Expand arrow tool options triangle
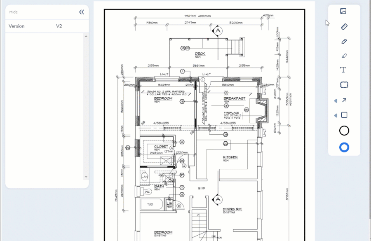Screen dimensions: 371x241 [x=336, y=101]
